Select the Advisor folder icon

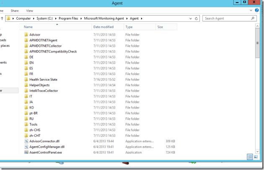26,34
